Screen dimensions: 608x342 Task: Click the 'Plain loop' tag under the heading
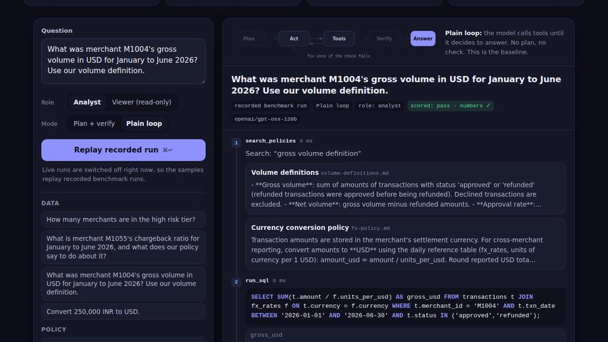pos(332,106)
